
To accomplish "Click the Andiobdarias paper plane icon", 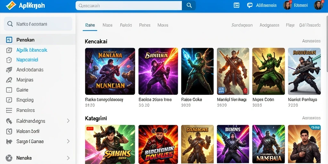I will (x=9, y=70).
